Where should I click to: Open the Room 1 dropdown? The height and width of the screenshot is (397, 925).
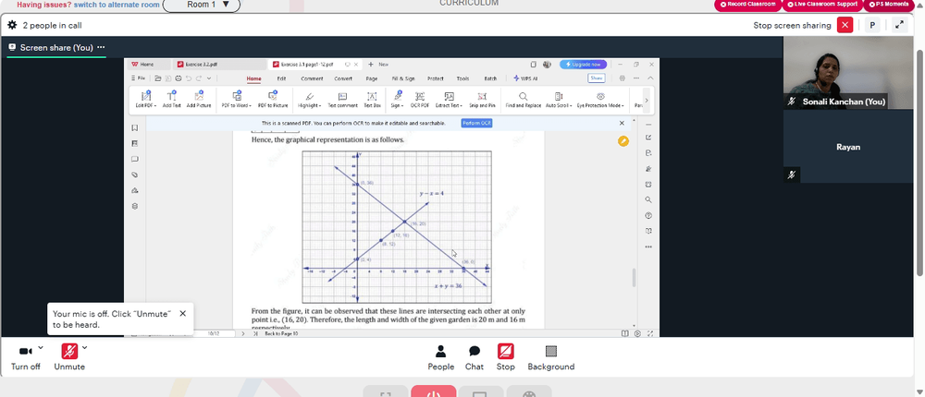pos(202,5)
